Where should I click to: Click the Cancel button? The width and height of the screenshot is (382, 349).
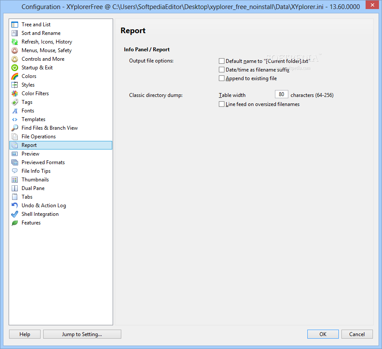(x=357, y=334)
